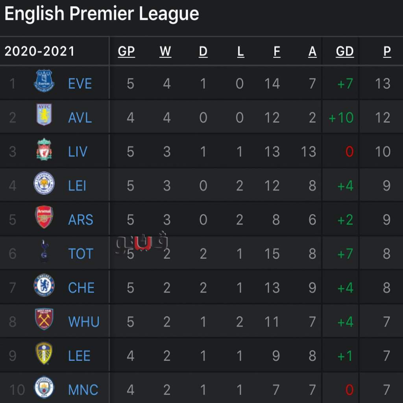The width and height of the screenshot is (403, 403).
Task: Sort by the GD column header
Action: (x=345, y=51)
